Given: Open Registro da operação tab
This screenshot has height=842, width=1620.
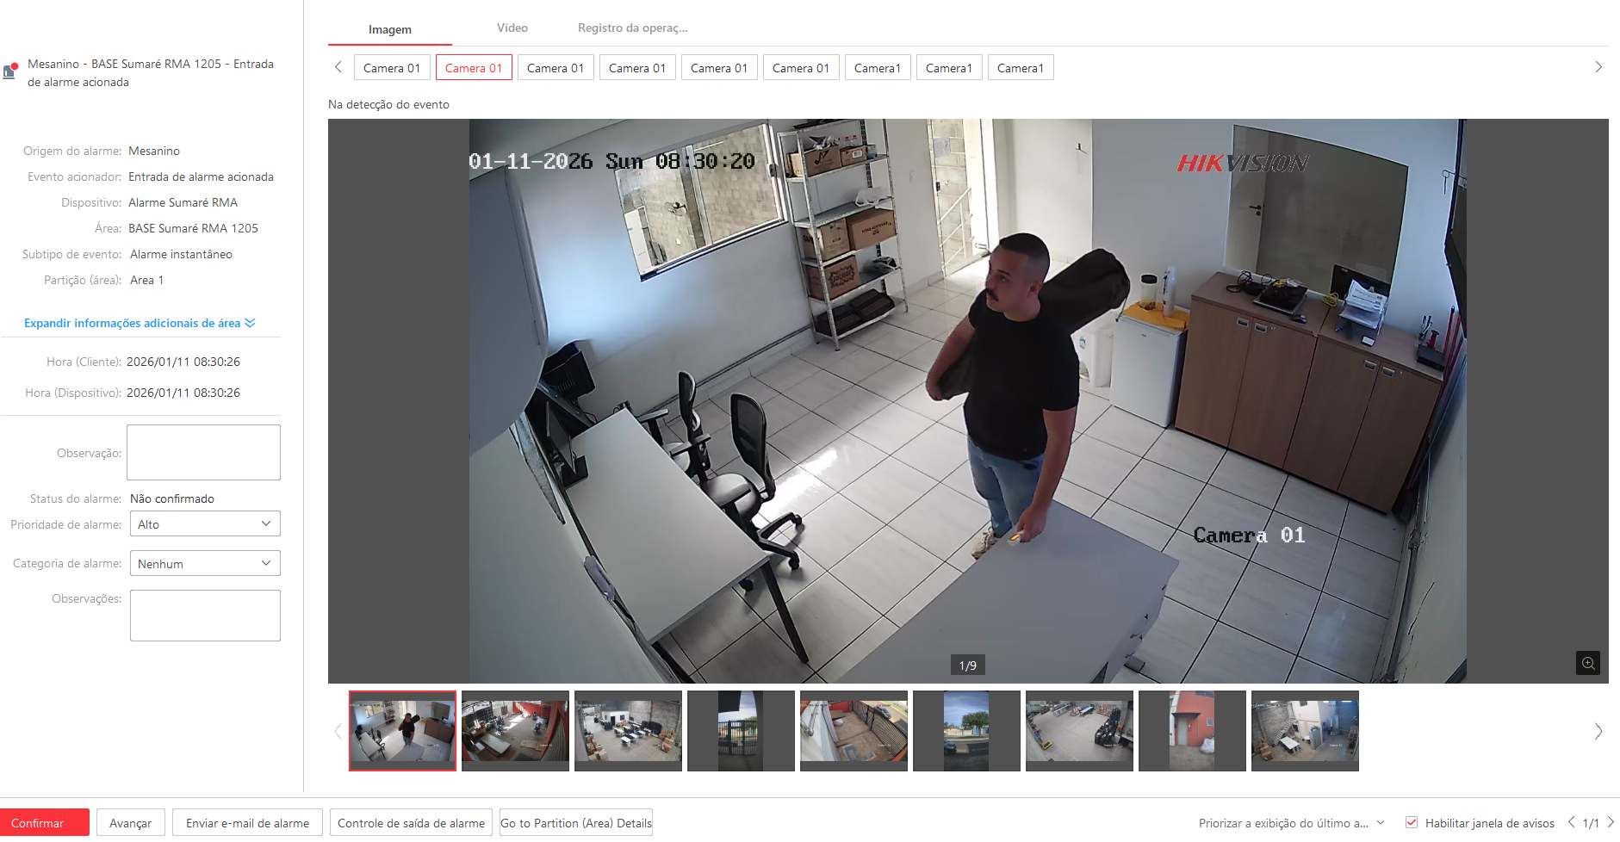Looking at the screenshot, I should click(x=632, y=28).
